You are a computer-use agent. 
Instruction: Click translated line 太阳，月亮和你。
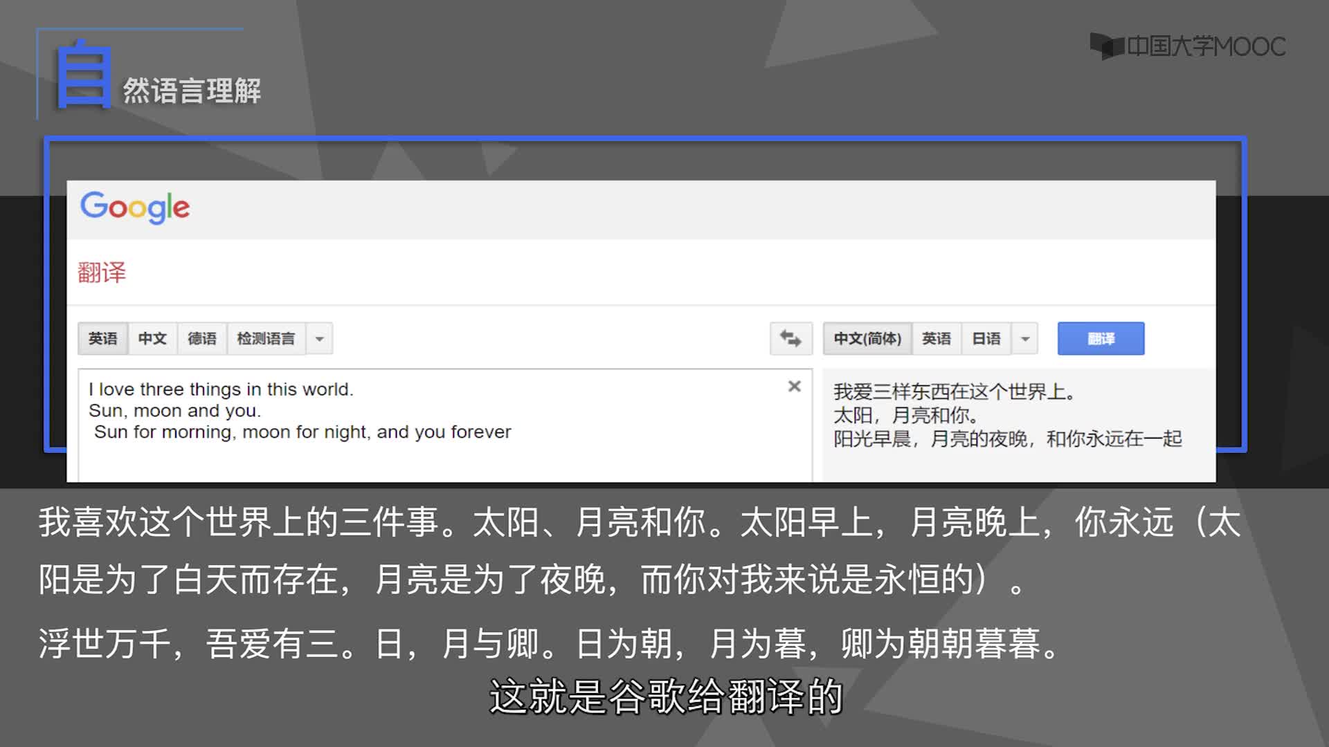[906, 416]
